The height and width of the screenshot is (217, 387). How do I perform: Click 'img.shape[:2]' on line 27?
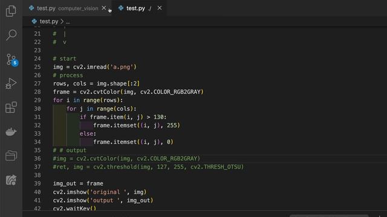[x=118, y=84]
